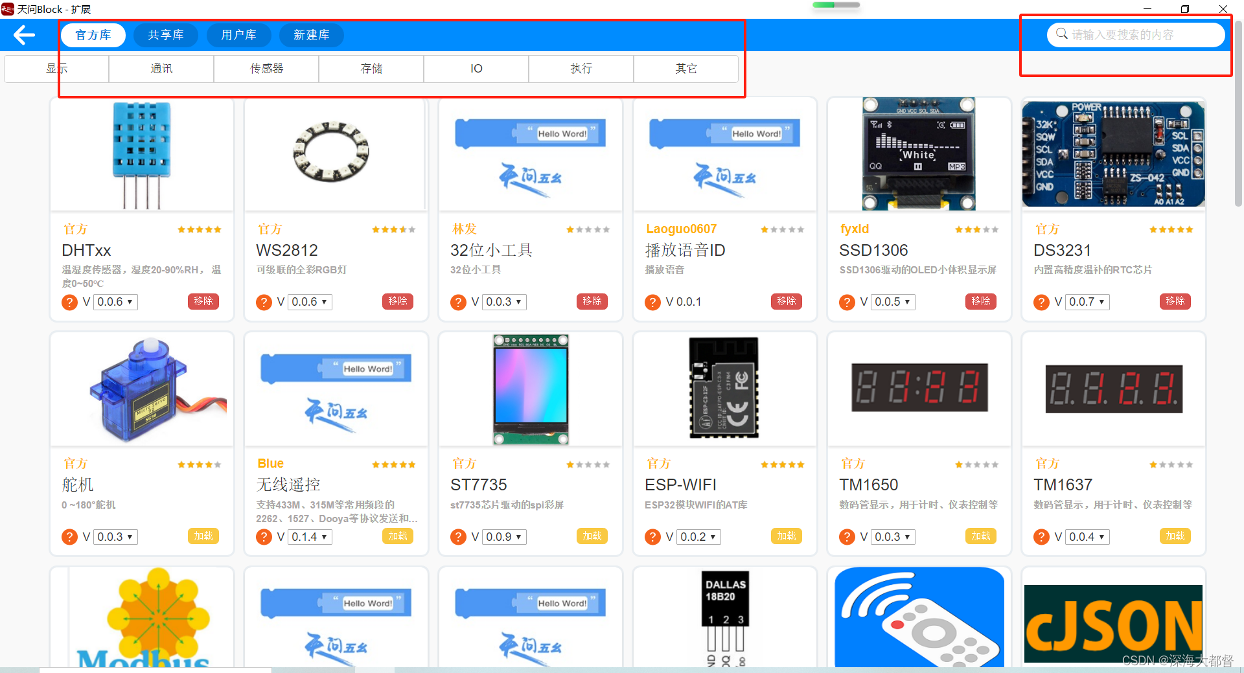The height and width of the screenshot is (673, 1244).
Task: Click the cJSON library logo
Action: [1113, 624]
